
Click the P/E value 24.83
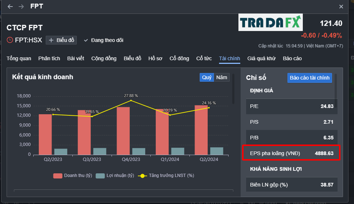327,106
